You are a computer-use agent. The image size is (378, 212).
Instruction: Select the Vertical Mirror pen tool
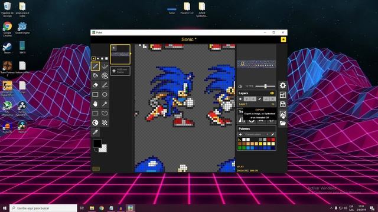tap(105, 66)
